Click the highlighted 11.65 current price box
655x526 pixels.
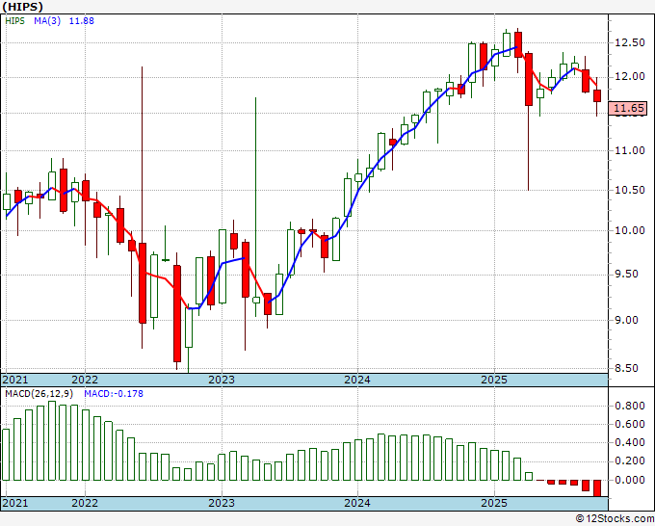coord(629,108)
